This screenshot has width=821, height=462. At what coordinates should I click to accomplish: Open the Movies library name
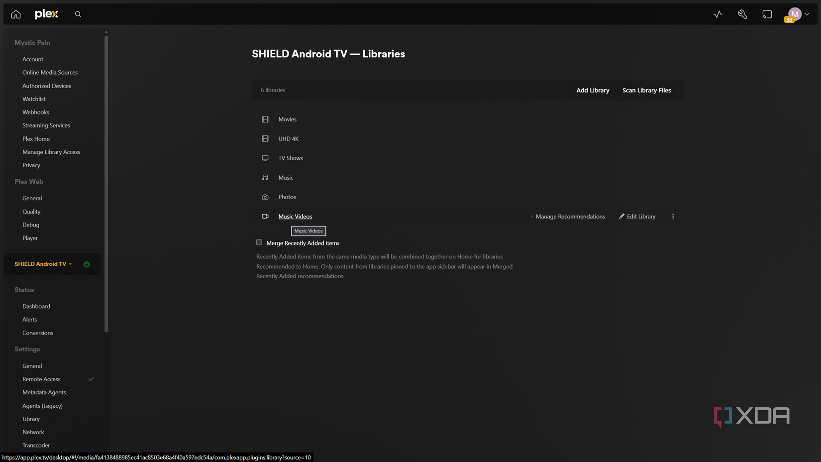coord(287,119)
